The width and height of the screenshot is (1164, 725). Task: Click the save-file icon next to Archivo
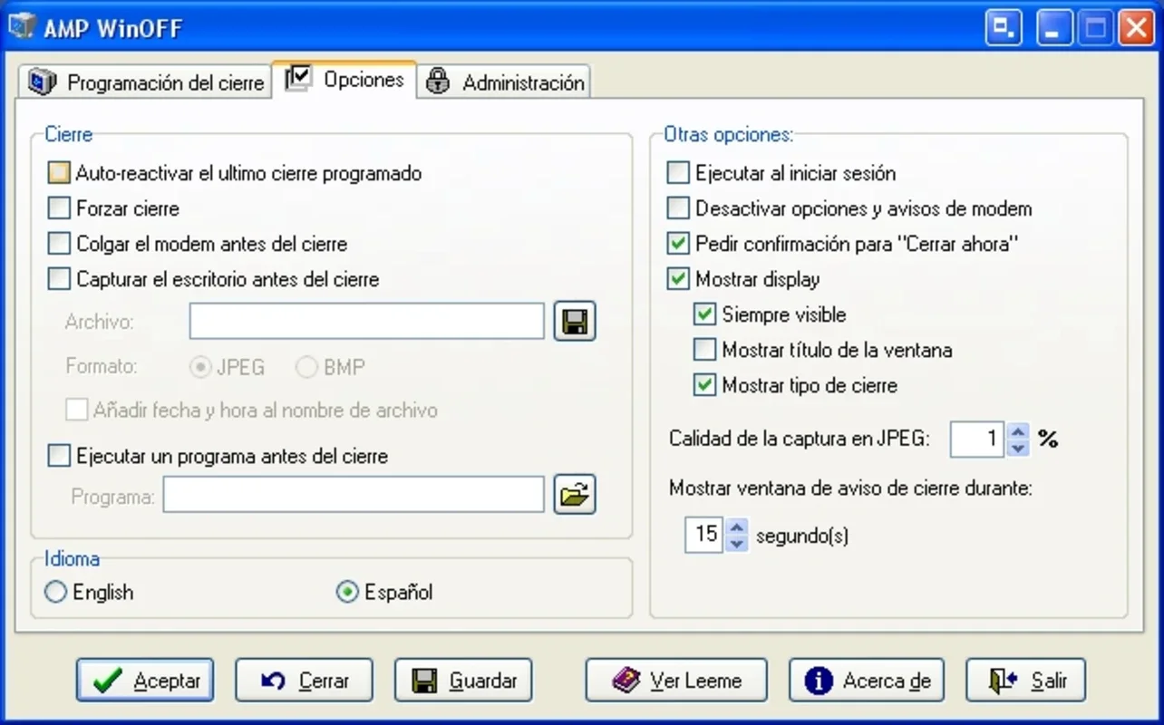pyautogui.click(x=575, y=321)
